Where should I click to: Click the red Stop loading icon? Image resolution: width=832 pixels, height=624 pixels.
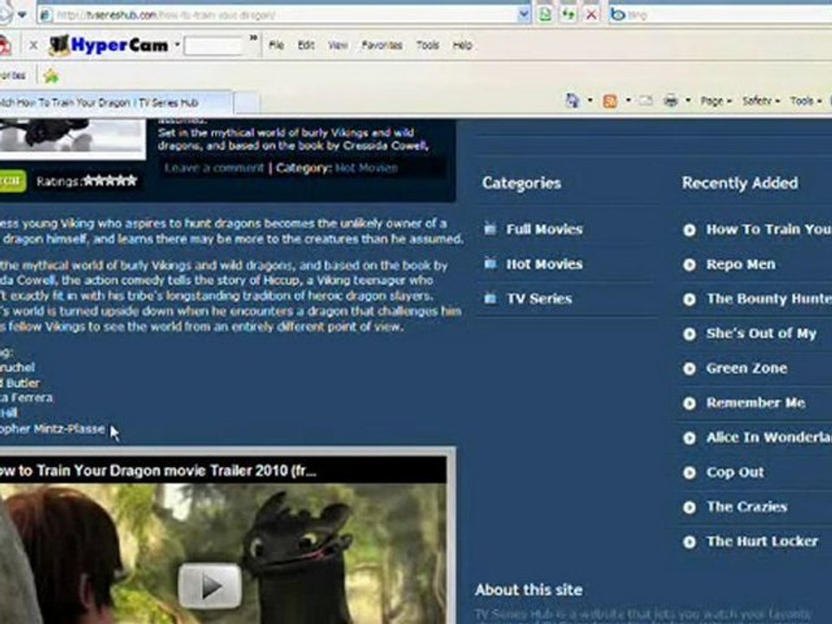pyautogui.click(x=590, y=15)
